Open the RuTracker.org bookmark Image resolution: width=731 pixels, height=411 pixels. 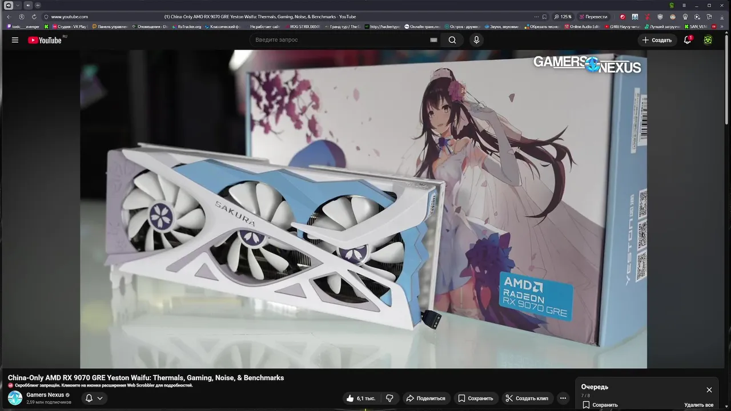[x=187, y=26]
